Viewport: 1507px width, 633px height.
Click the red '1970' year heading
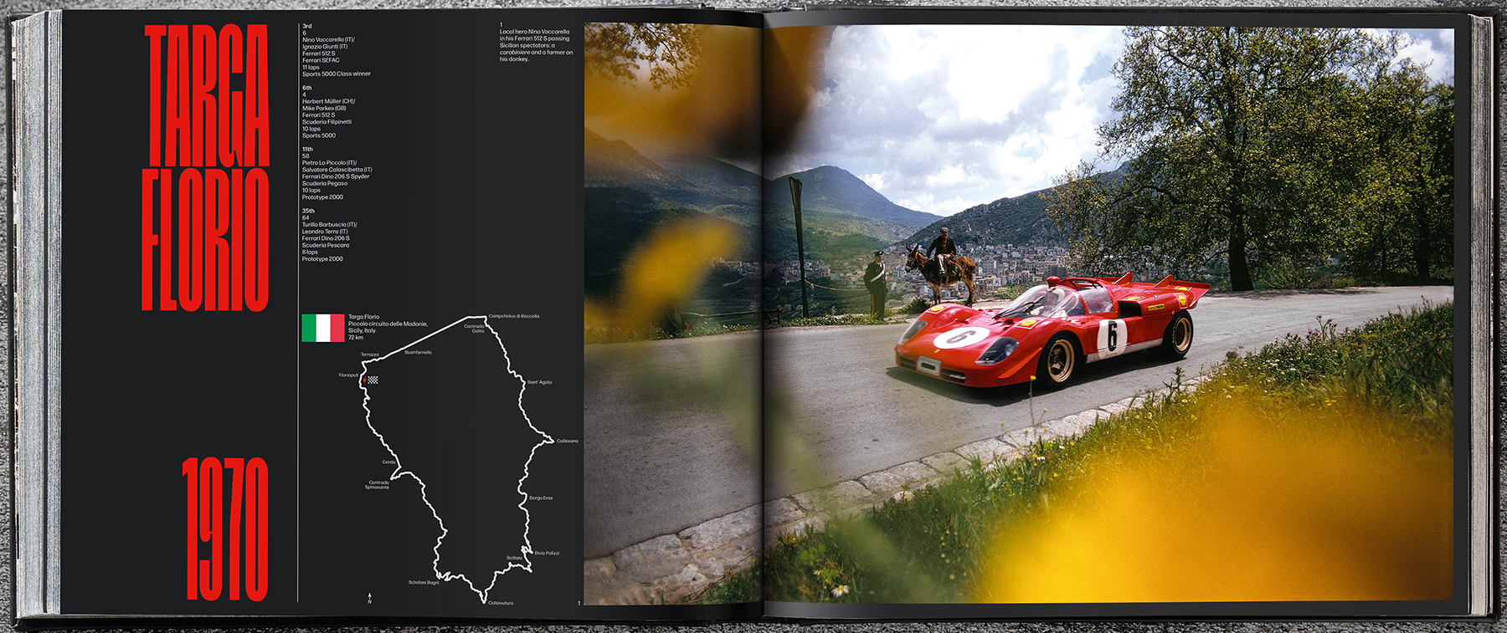225,528
